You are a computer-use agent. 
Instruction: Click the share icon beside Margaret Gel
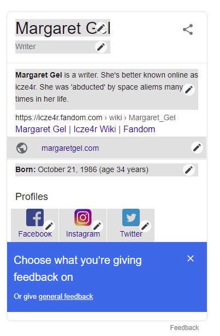[x=188, y=30]
